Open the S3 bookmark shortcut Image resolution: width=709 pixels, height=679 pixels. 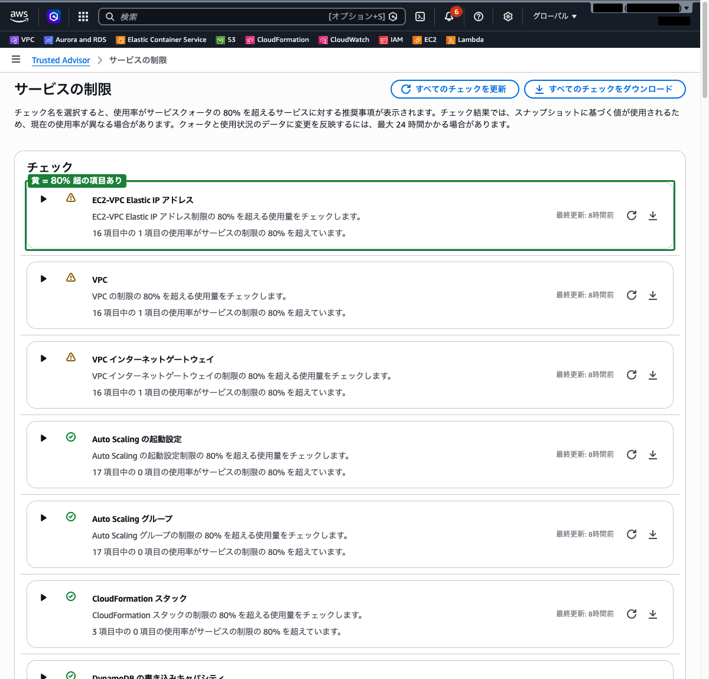point(226,40)
